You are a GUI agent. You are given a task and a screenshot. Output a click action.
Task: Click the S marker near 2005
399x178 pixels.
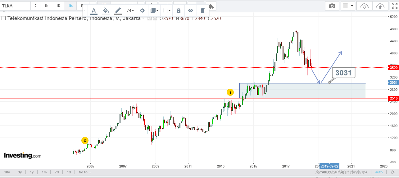coord(85,140)
